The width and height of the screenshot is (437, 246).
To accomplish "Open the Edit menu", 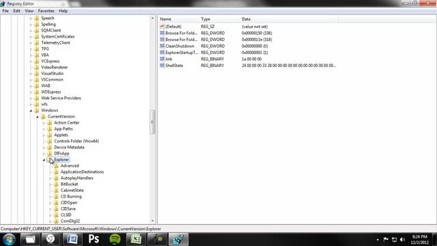I will 16,11.
